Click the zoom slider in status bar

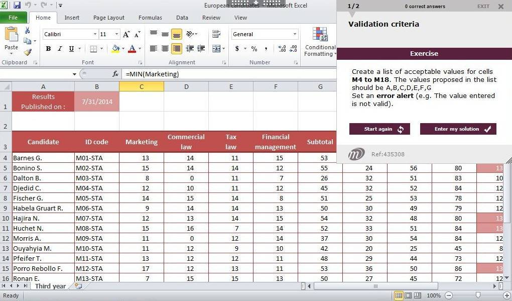(478, 295)
